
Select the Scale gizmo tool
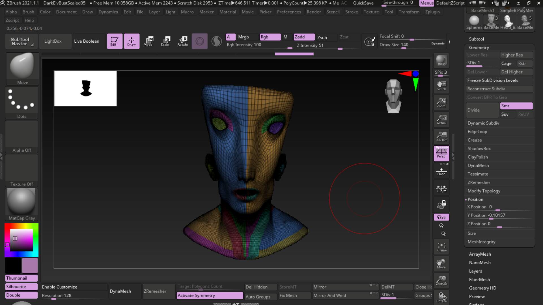point(165,41)
